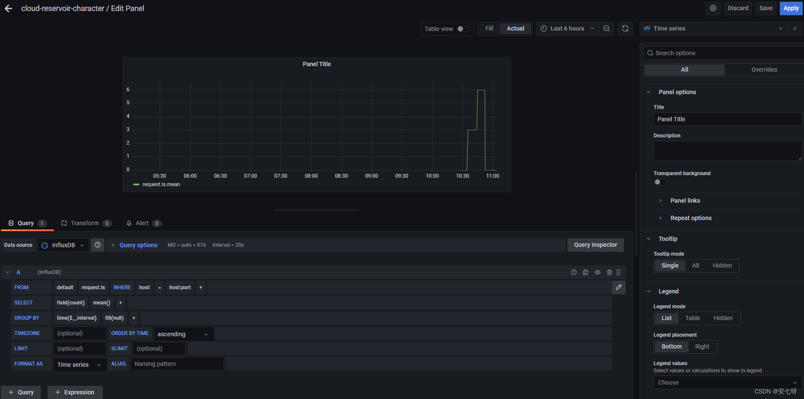
Task: Add GROUP BY plus button
Action: click(134, 318)
